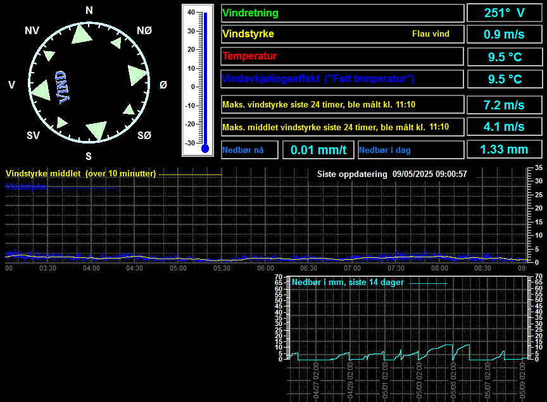Click the 05/01 02:00 date label
The image size is (547, 402).
pos(384,381)
